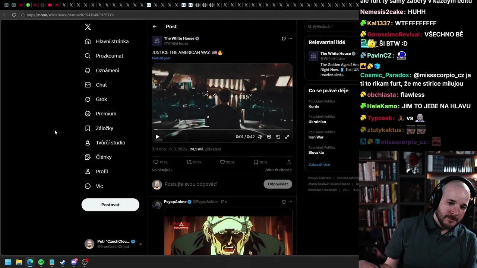Click Zobrazit více link
The image size is (477, 268).
tap(319, 165)
